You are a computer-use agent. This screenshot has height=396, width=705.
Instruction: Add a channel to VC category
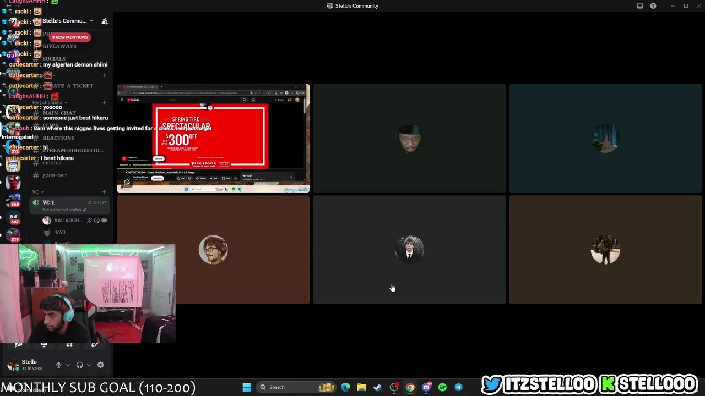[105, 192]
